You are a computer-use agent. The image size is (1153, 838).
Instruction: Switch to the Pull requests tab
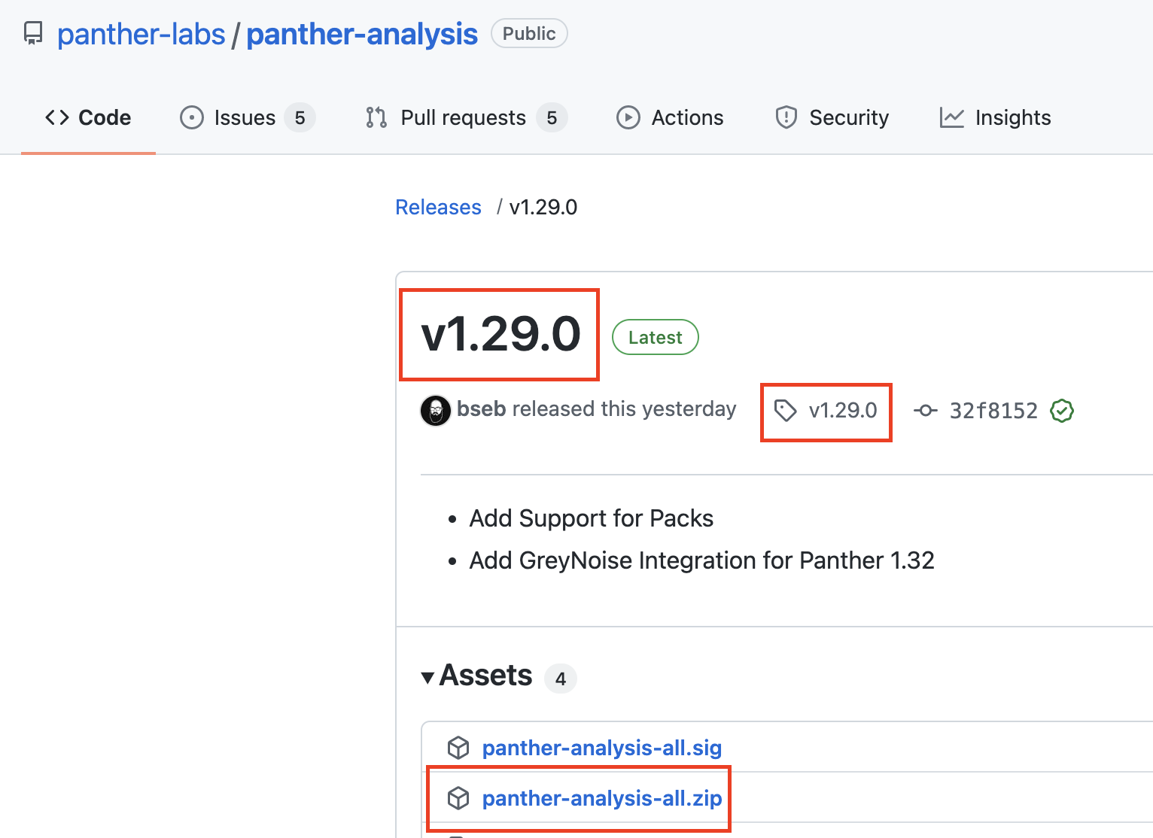[463, 117]
